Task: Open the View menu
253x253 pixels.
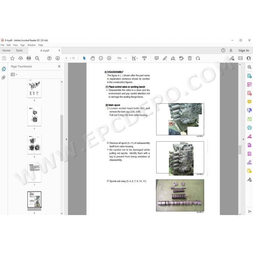Action: (x=15, y=45)
